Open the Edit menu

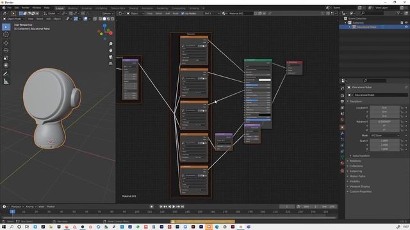(x=17, y=8)
